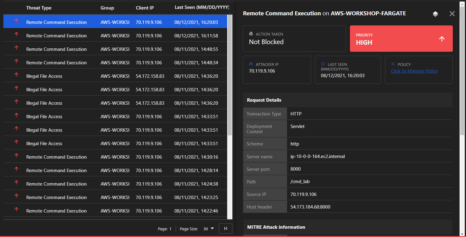
Task: Click the lock icon beside ACTION TAKEN
Action: click(x=251, y=34)
